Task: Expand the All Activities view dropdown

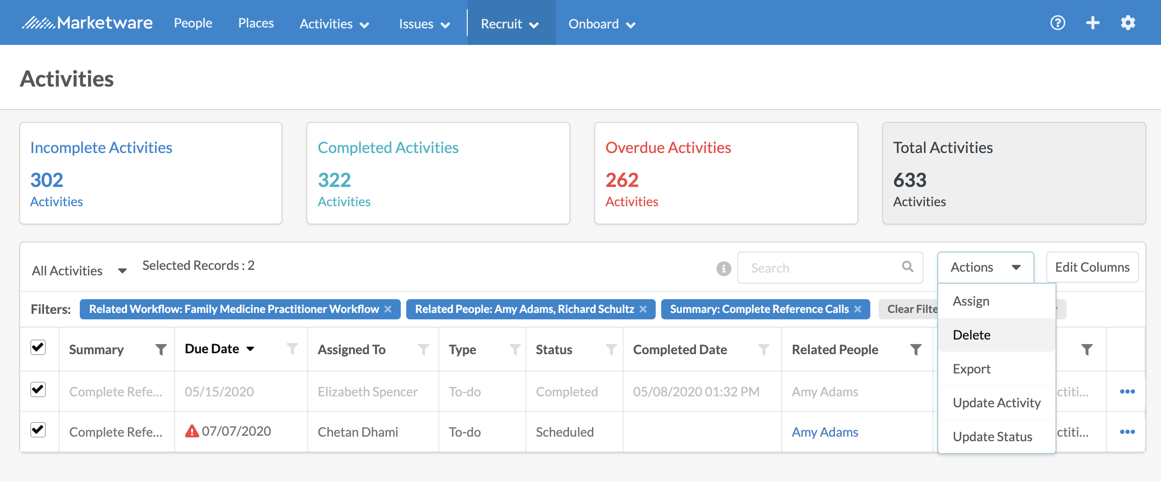Action: pyautogui.click(x=79, y=271)
